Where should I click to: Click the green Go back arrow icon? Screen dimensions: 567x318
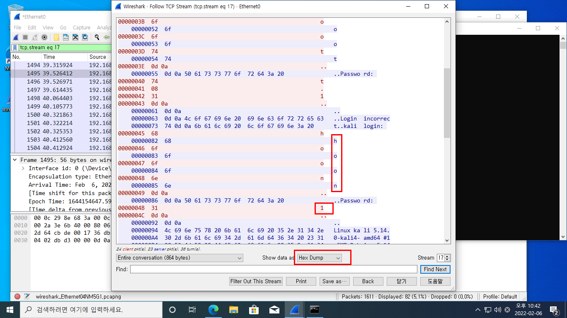107,37
